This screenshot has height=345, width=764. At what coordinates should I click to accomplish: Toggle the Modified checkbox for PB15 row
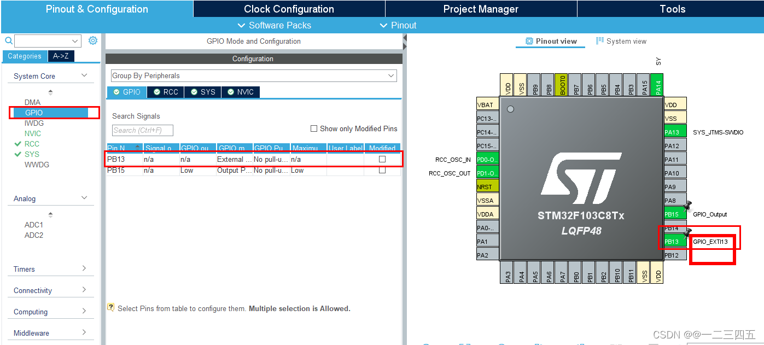[x=382, y=170]
